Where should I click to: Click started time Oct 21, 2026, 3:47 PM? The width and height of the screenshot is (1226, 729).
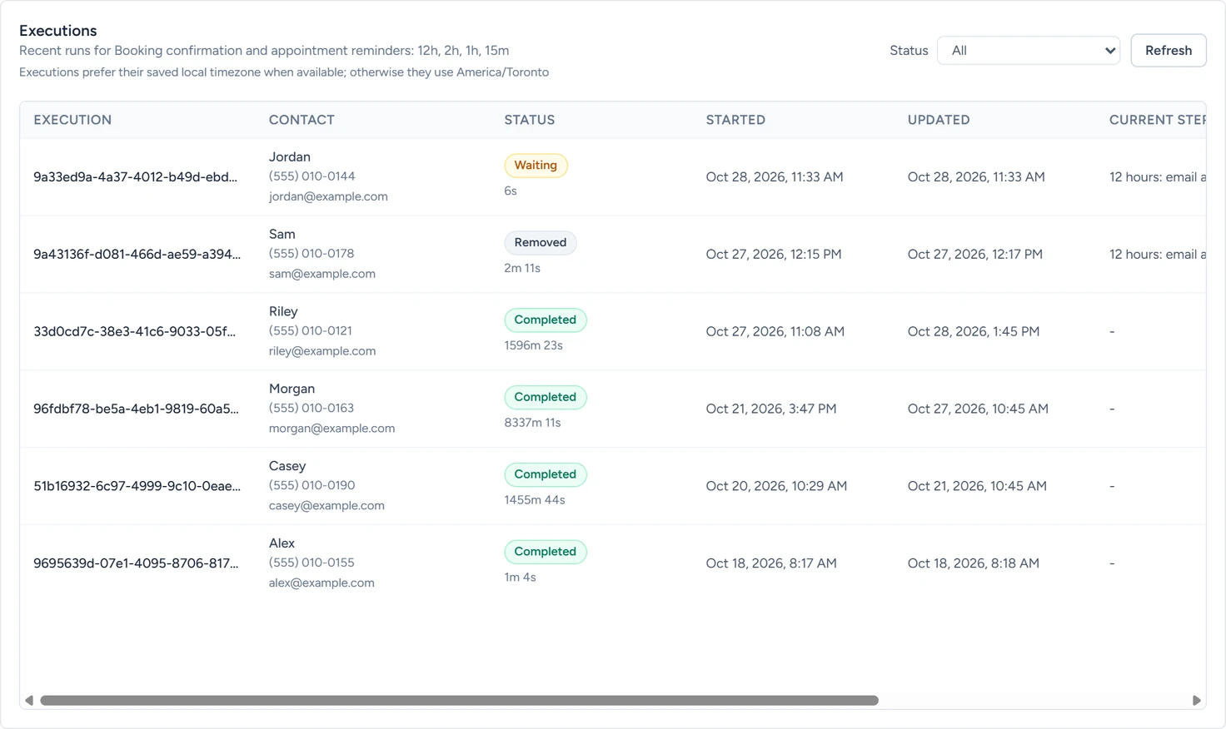[x=771, y=409]
